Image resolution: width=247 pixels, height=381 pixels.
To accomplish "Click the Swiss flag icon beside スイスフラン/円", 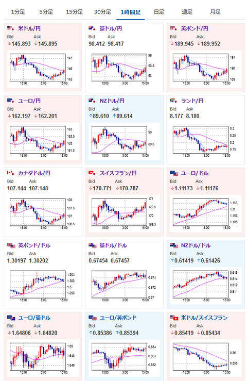I will tap(92, 173).
